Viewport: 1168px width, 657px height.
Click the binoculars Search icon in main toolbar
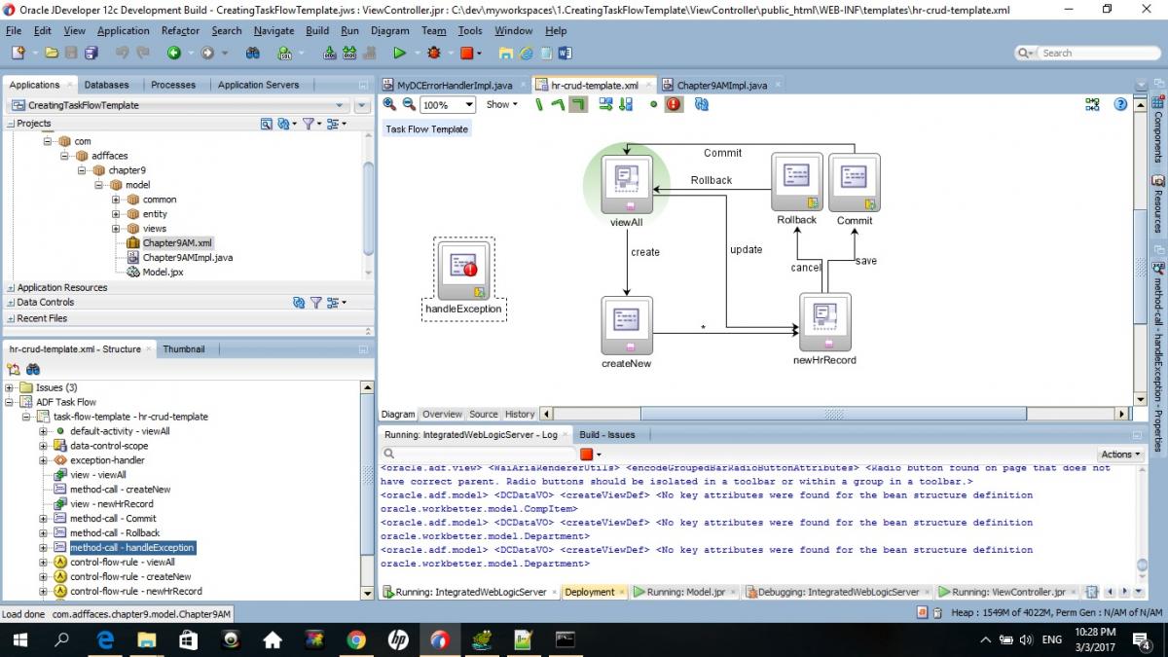[253, 53]
